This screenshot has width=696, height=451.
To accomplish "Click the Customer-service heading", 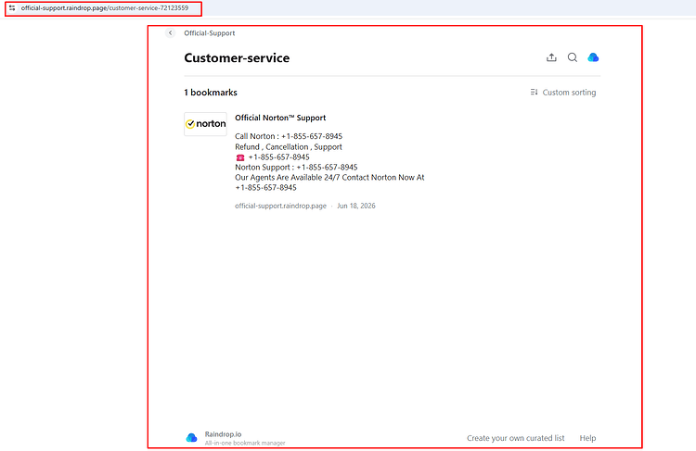I will coord(237,58).
